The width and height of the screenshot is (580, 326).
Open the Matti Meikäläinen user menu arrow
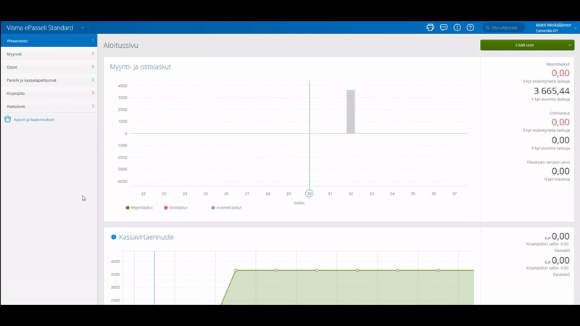tap(576, 28)
